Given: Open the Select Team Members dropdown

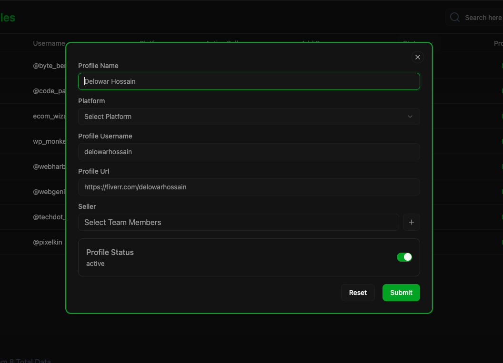Looking at the screenshot, I should (238, 222).
